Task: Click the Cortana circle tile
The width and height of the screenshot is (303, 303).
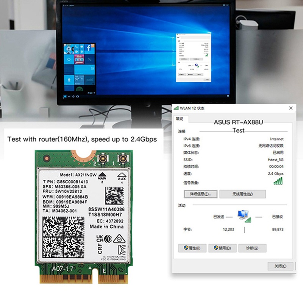Action: coord(69,59)
